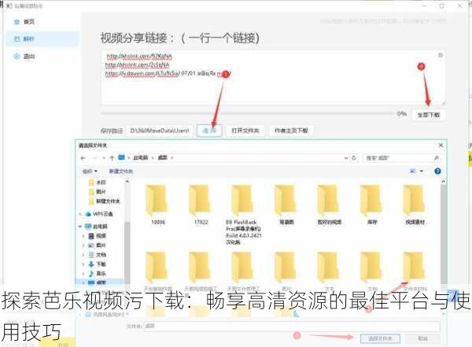The height and width of the screenshot is (347, 472).
Task: Select the folder named 10086
Action: tap(158, 205)
